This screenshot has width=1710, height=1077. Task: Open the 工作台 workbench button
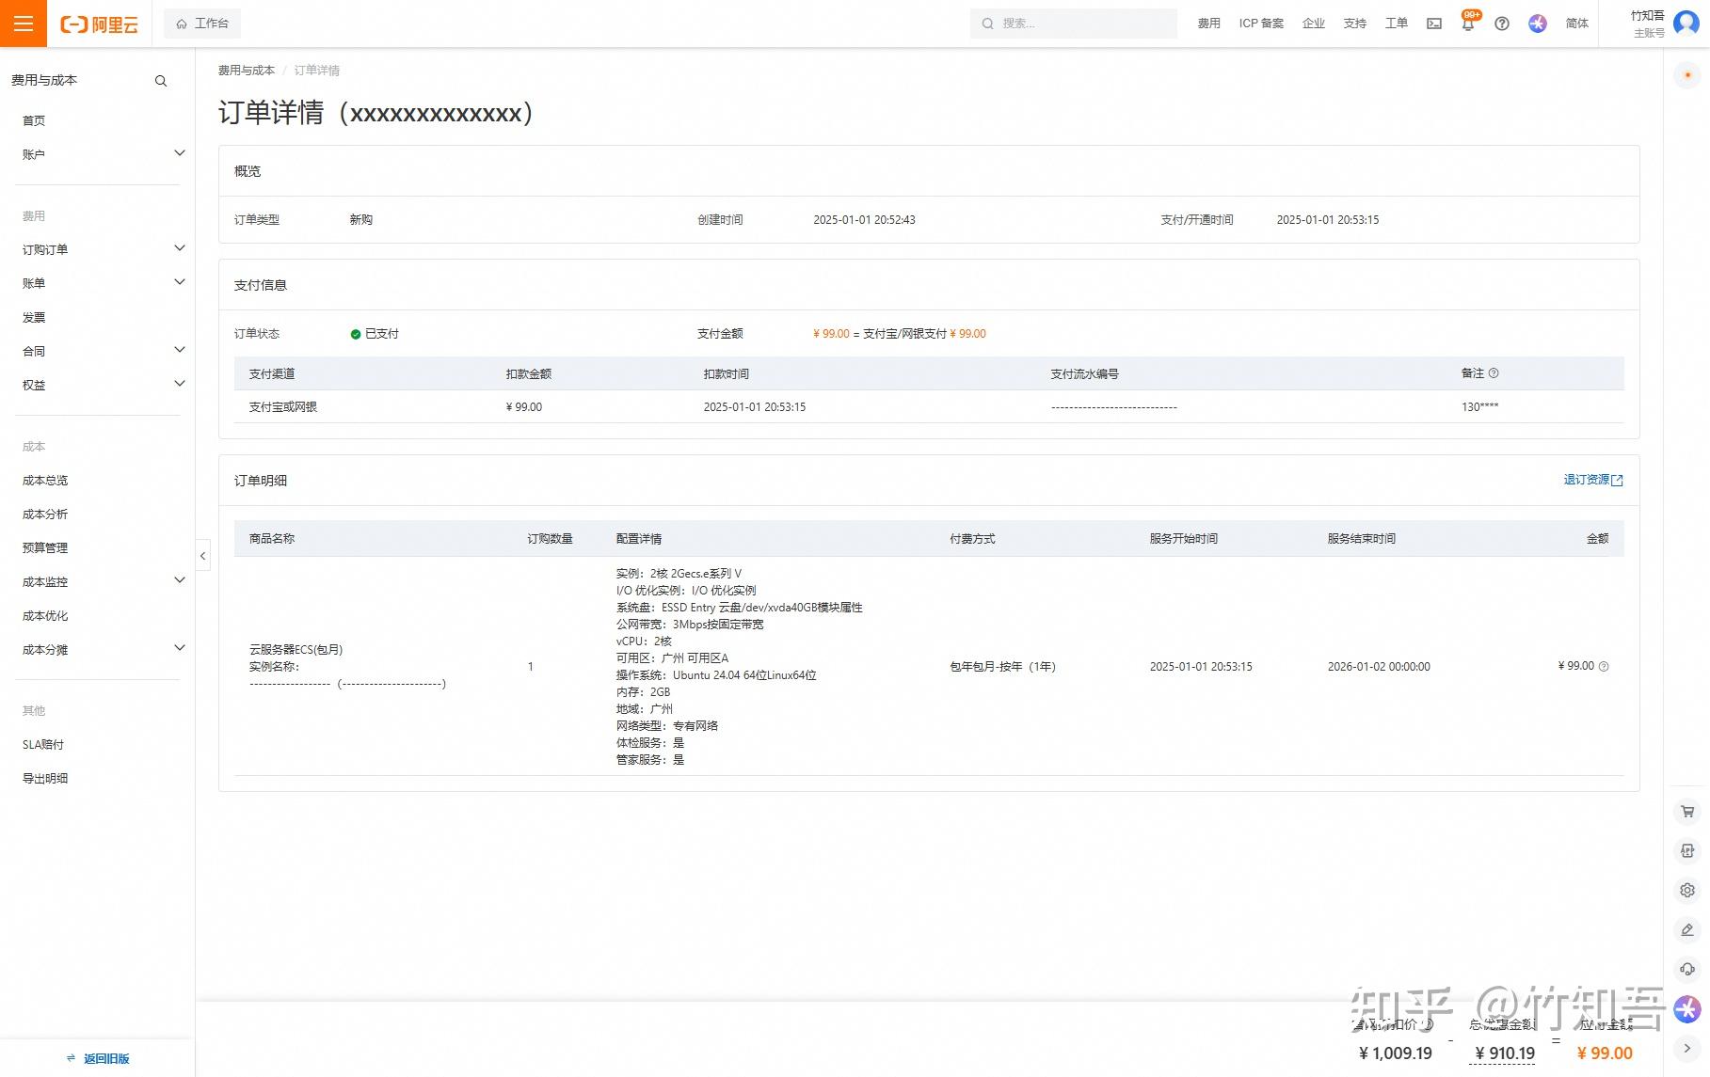click(x=202, y=24)
